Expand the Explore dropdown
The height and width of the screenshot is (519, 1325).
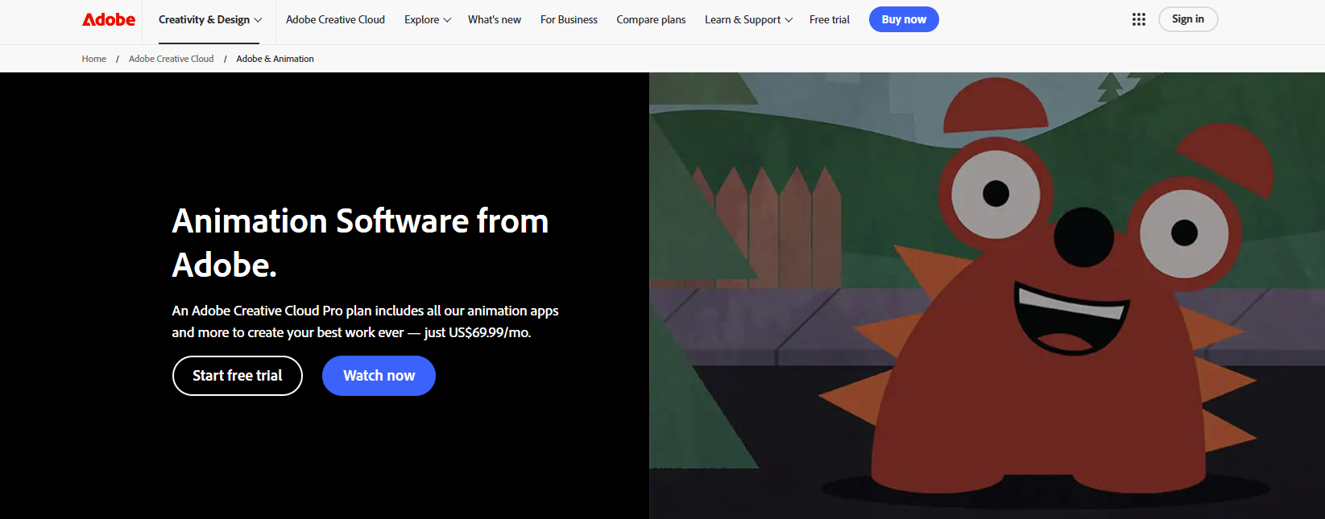click(427, 19)
